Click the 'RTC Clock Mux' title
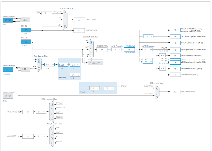The height and width of the screenshot is (151, 212). pyautogui.click(x=67, y=8)
